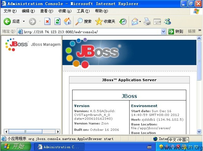Click the left pane horizontal scrollbar thumb
The image size is (203, 151).
pyautogui.click(x=25, y=131)
